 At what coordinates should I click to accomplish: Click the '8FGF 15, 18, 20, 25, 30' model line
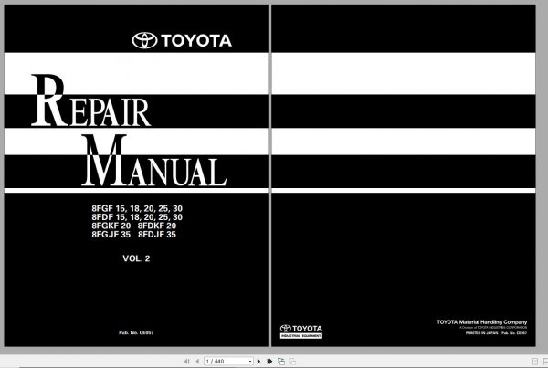(x=137, y=208)
